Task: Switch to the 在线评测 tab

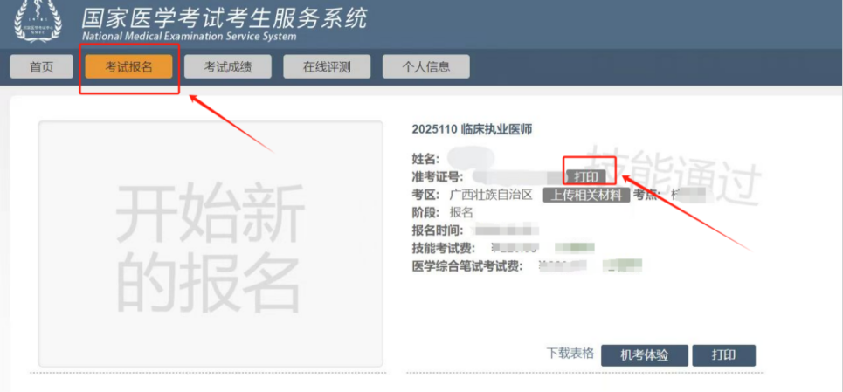Action: [327, 67]
